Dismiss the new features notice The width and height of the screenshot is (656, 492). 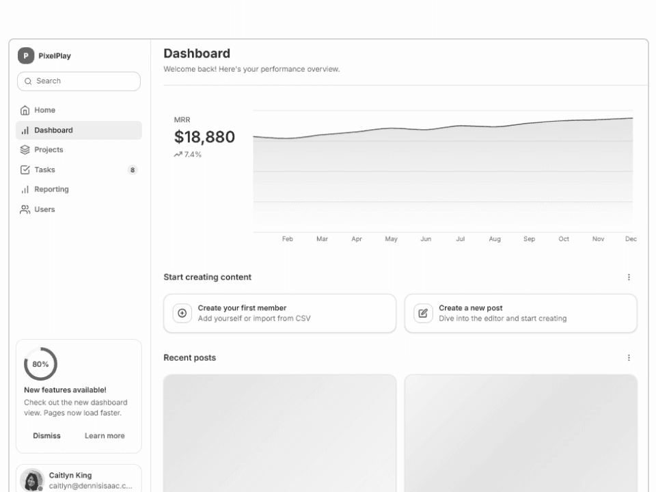pyautogui.click(x=46, y=435)
